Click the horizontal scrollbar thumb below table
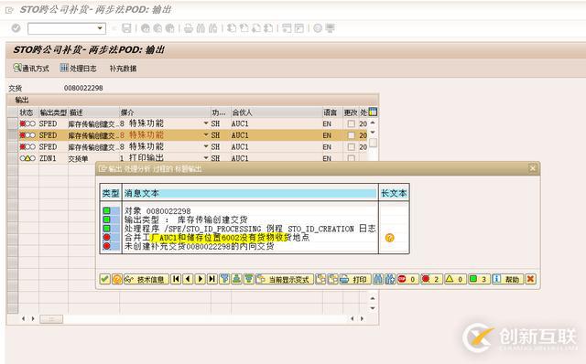Viewport: 586px width, 364px height. (x=51, y=319)
